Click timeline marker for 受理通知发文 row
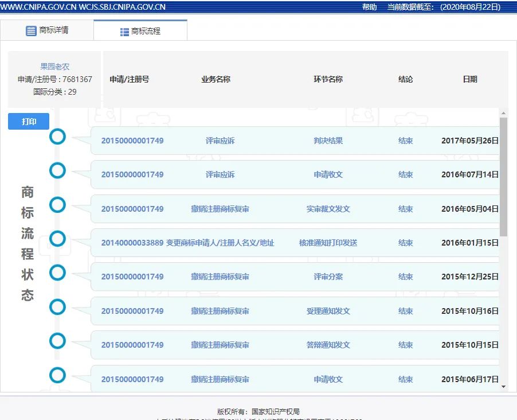 [x=57, y=307]
